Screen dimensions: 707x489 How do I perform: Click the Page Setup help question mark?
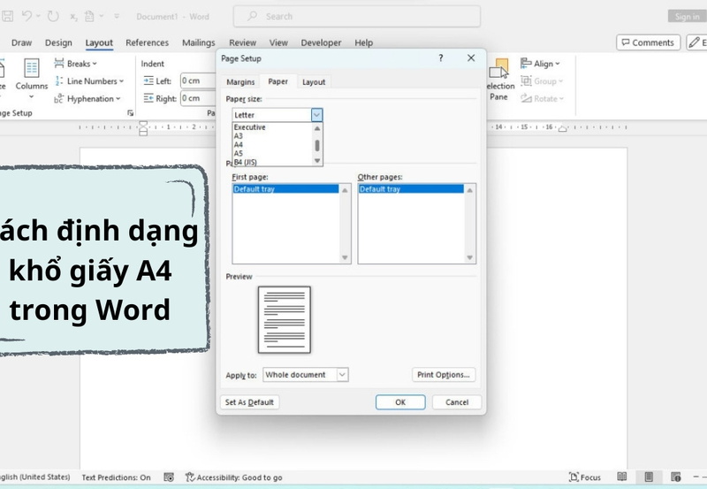tap(441, 58)
